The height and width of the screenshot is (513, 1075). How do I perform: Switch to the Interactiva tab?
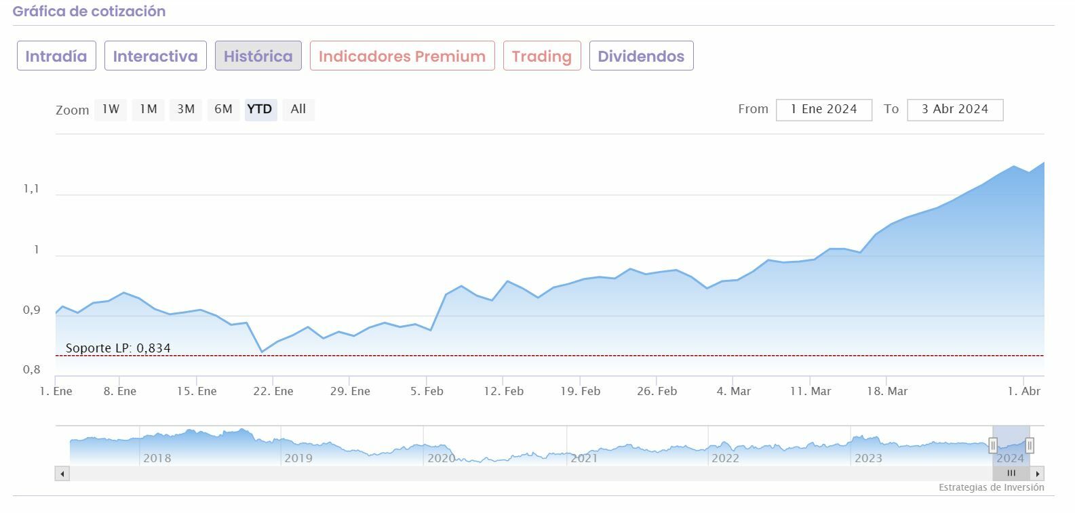click(x=155, y=56)
